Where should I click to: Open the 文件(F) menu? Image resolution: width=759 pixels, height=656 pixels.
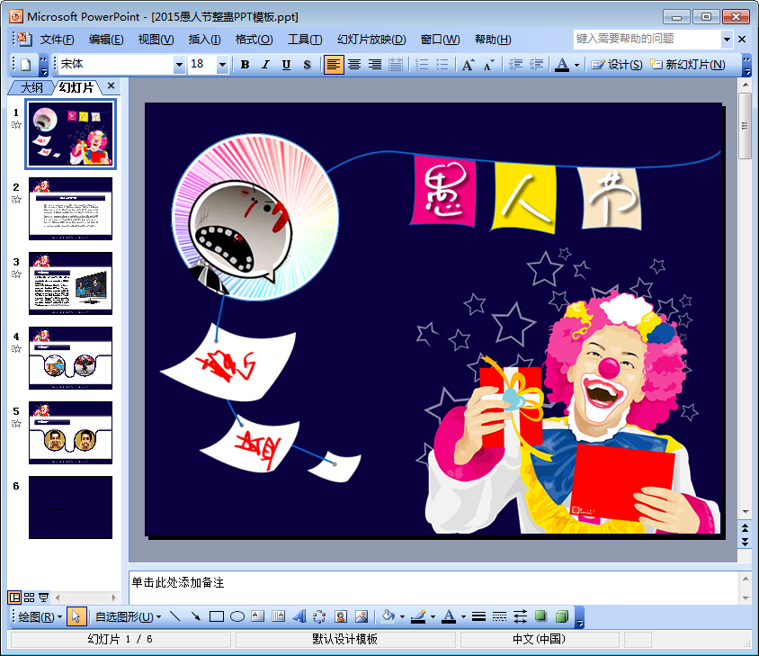(57, 40)
